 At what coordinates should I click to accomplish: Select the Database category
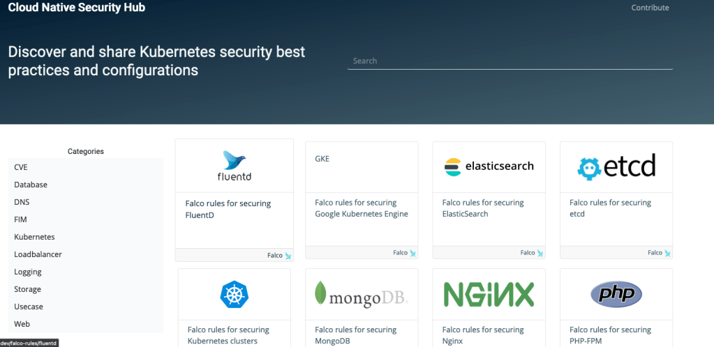[x=31, y=185]
